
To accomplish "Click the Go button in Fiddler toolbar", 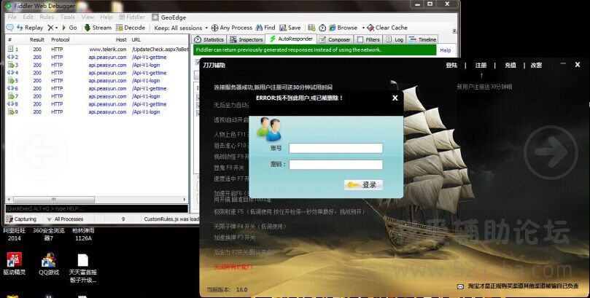I will coord(69,28).
